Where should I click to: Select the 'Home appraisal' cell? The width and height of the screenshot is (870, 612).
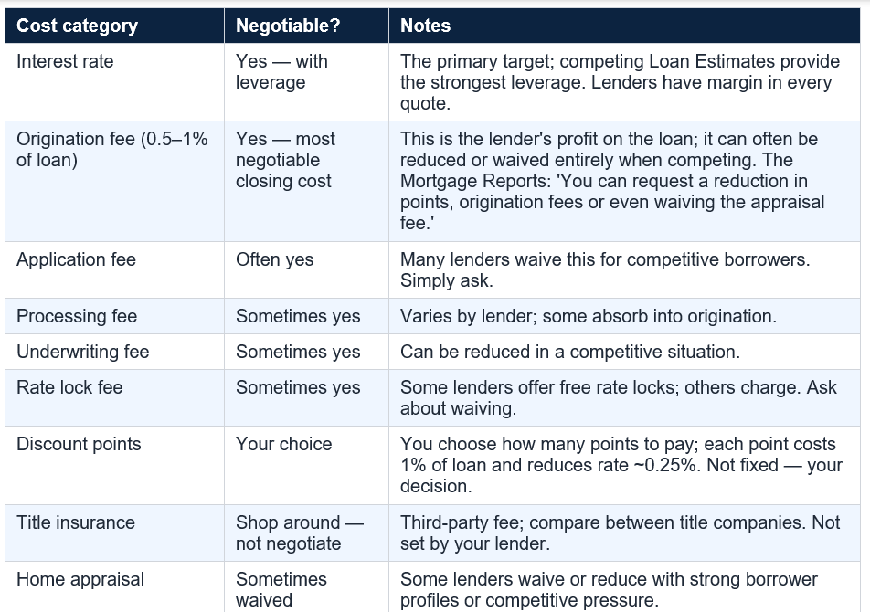[115, 587]
